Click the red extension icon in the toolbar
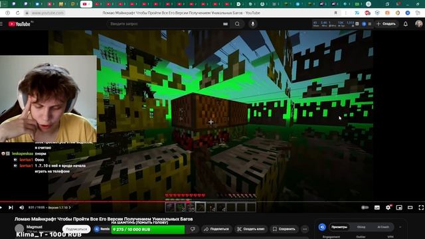The height and width of the screenshot is (239, 425). click(x=367, y=13)
